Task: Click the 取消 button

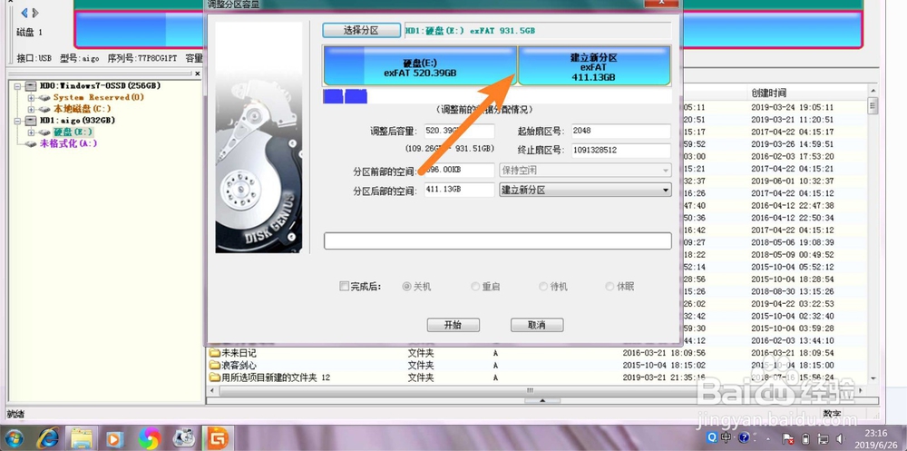Action: [537, 325]
